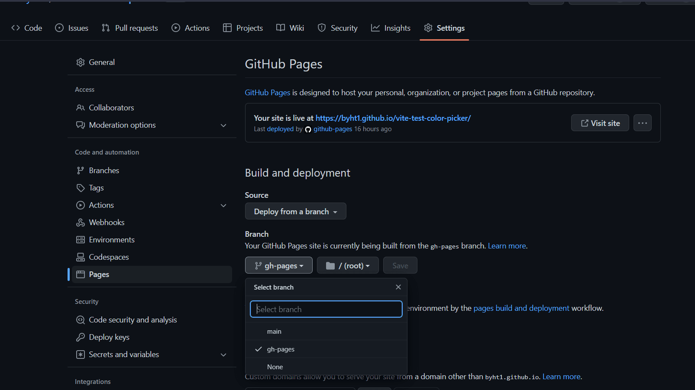
Task: Click the Deploy keys key icon
Action: tap(81, 337)
